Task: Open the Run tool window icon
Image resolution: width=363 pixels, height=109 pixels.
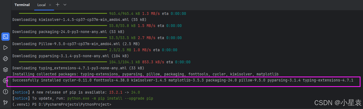Action: coord(5,48)
